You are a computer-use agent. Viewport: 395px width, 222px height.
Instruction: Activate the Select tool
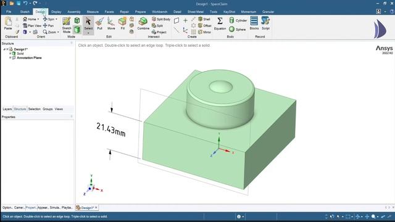point(88,23)
